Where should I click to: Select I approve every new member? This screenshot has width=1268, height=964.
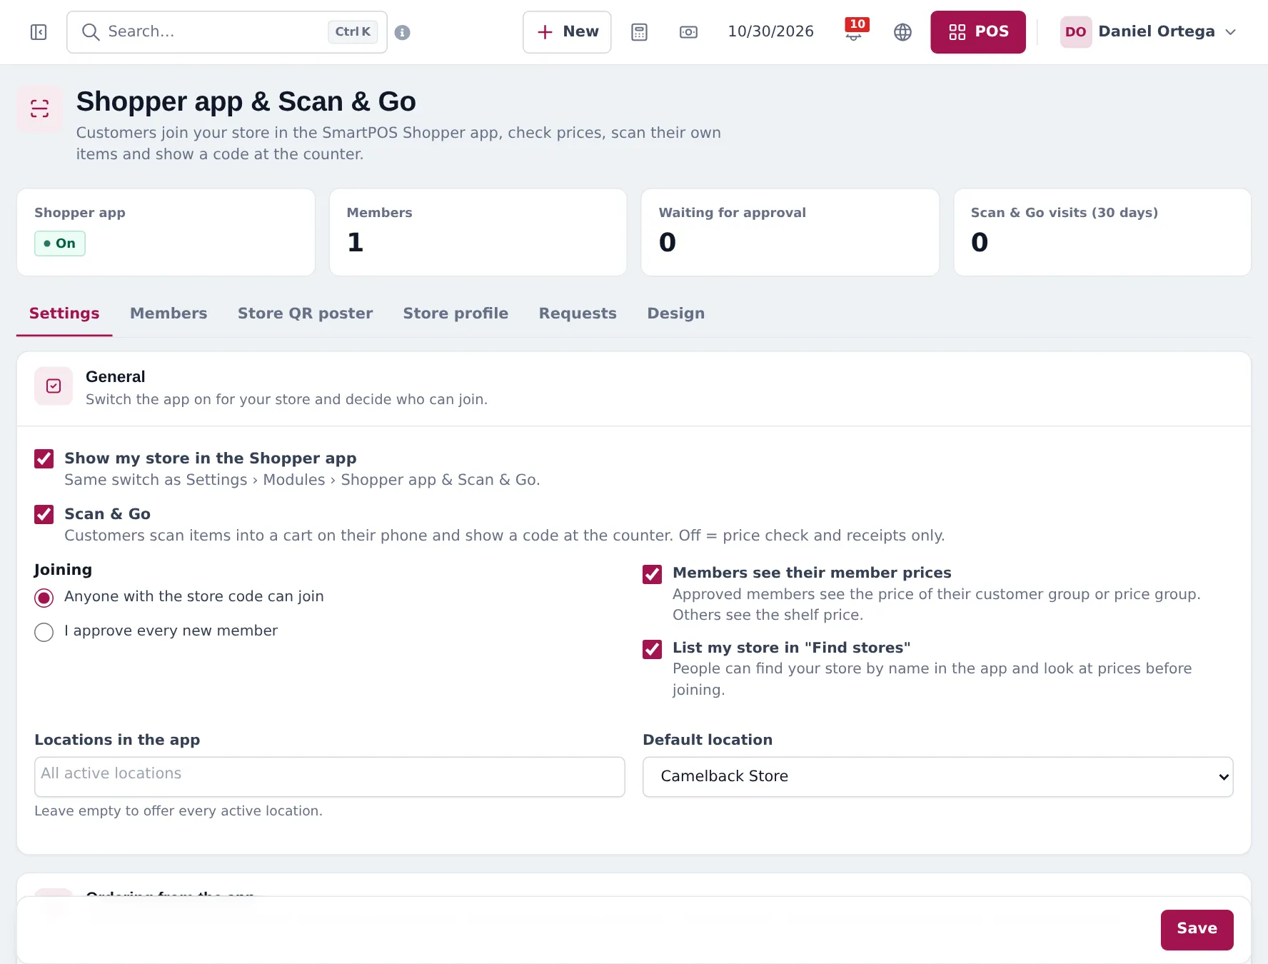click(44, 632)
